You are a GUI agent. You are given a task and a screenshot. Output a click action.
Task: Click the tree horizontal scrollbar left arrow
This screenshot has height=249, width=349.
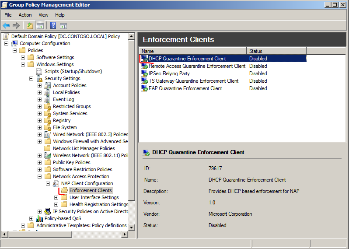[x=5, y=234]
